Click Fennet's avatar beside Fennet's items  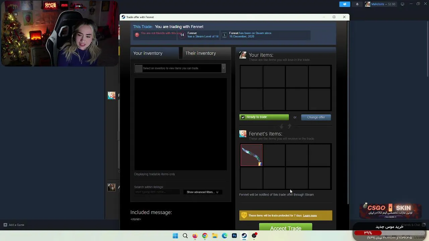tap(243, 134)
